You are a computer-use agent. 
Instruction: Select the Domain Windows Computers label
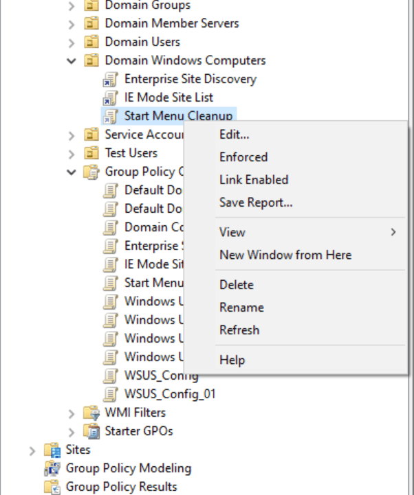tap(185, 60)
